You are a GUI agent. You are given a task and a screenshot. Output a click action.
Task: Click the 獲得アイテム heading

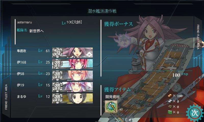(117, 89)
